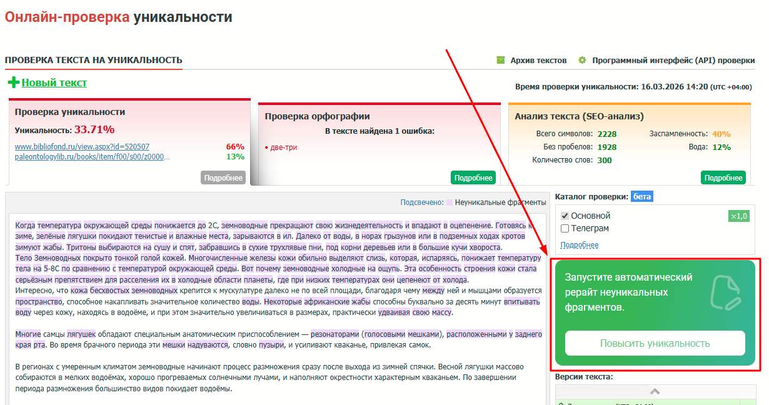Click the 'две-три' spelling error entry
Viewport: 769px width, 405px height.
point(283,147)
